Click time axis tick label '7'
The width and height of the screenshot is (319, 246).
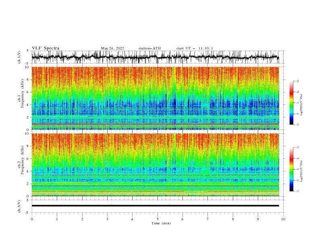tap(208, 219)
